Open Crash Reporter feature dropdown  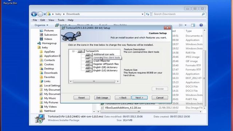click(x=89, y=61)
